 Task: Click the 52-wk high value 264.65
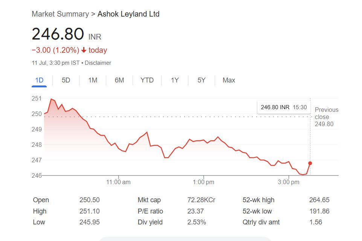[318, 200]
